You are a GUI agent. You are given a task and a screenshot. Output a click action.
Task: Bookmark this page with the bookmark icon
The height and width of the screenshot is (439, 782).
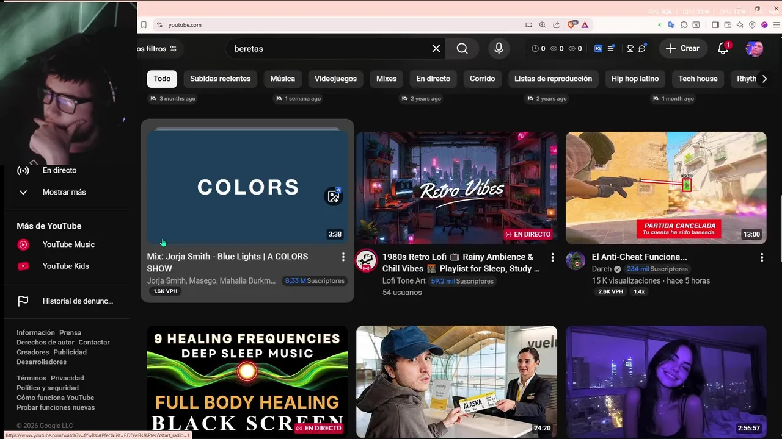pos(144,25)
